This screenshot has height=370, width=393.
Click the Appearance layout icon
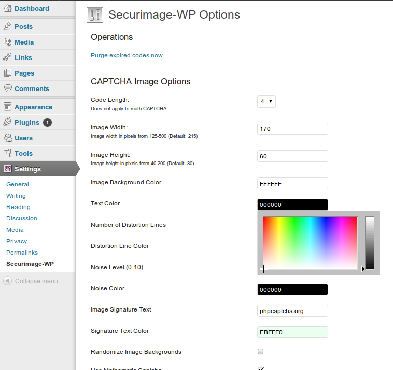click(8, 107)
